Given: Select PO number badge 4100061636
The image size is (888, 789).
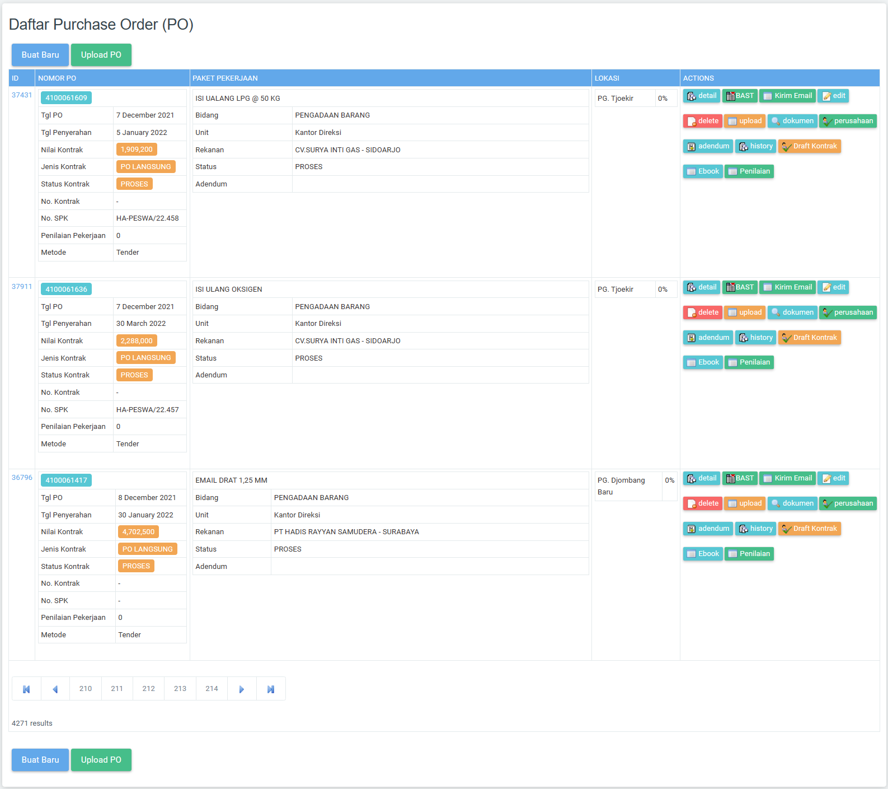Looking at the screenshot, I should [x=66, y=290].
